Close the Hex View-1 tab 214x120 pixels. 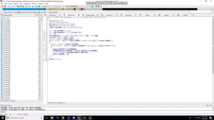(117, 15)
